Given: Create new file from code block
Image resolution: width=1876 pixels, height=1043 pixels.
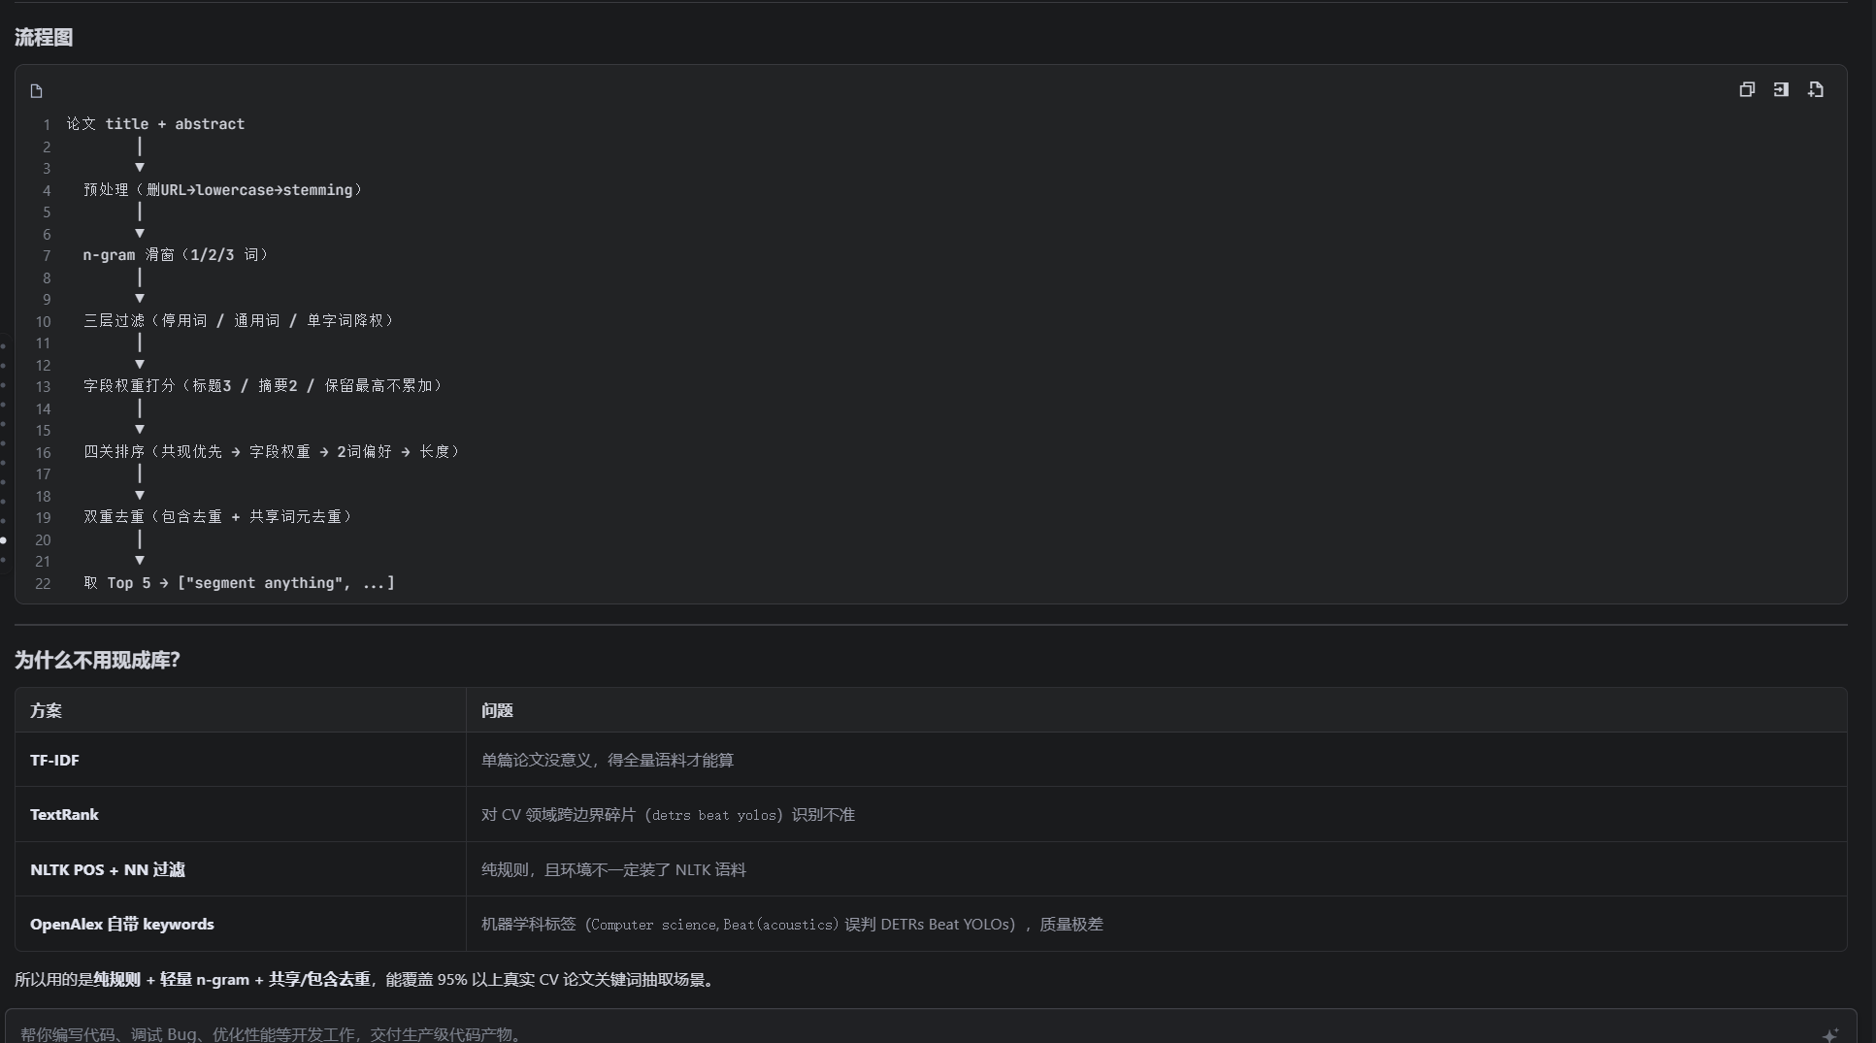Looking at the screenshot, I should tap(1816, 89).
